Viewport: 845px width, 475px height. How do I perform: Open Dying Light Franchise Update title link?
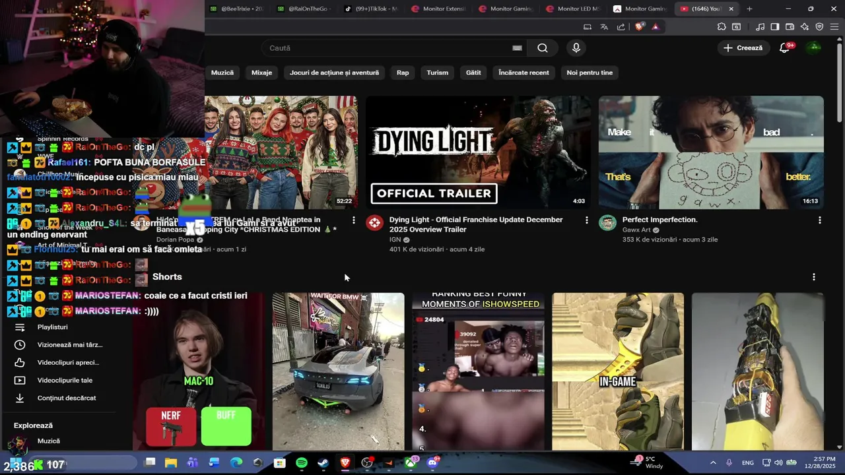tap(476, 224)
